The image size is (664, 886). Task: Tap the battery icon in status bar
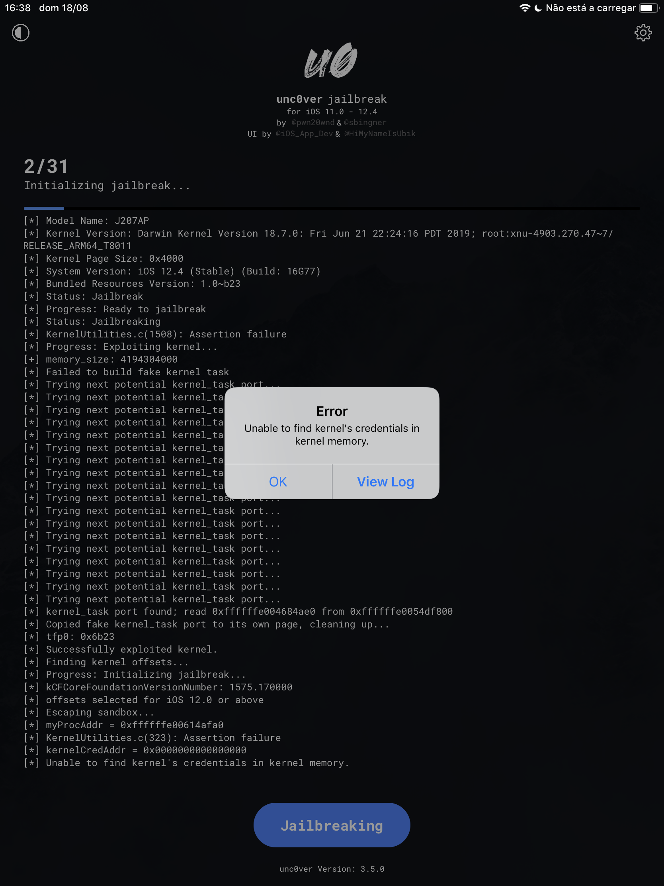click(x=648, y=8)
